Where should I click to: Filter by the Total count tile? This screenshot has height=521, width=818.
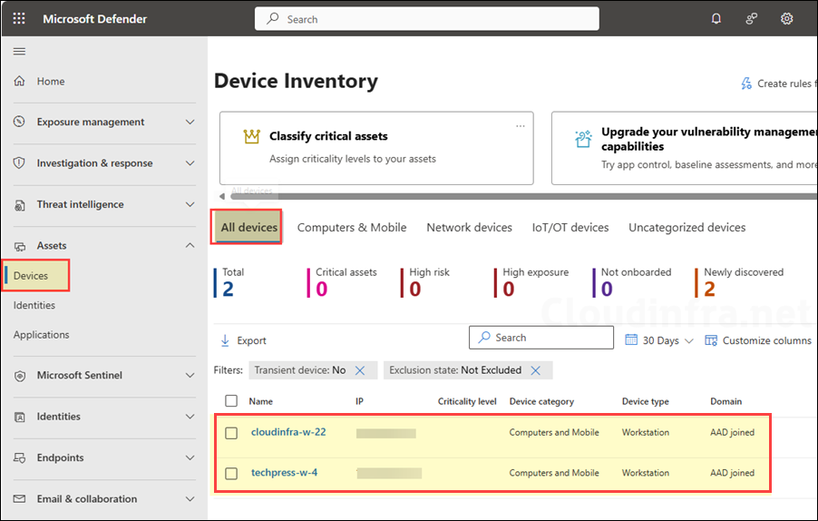pyautogui.click(x=229, y=282)
